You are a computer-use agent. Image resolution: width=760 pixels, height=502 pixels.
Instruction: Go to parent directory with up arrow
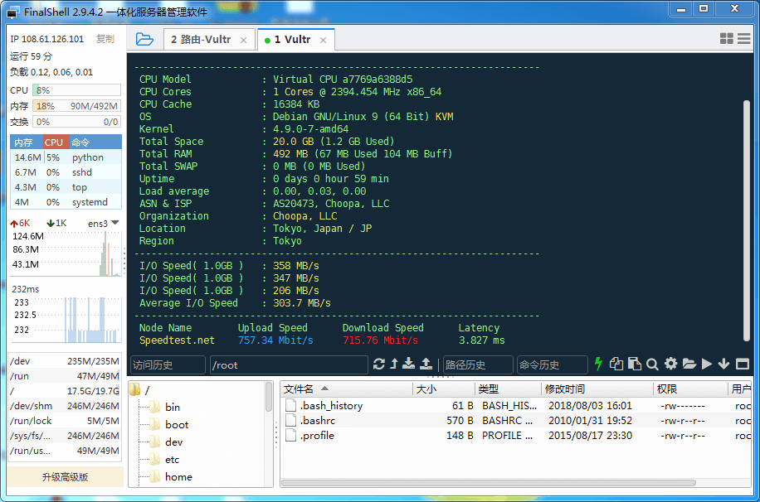coord(395,364)
